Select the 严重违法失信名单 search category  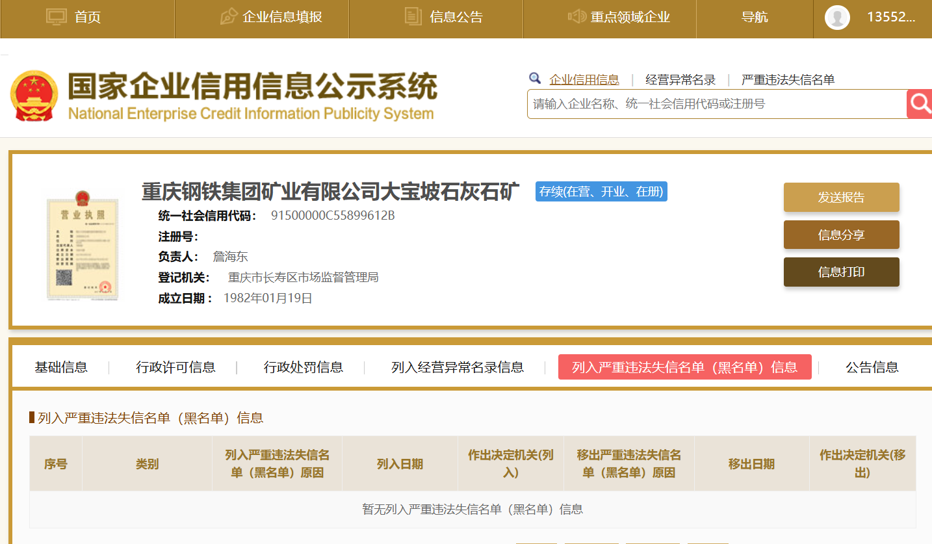pyautogui.click(x=788, y=80)
